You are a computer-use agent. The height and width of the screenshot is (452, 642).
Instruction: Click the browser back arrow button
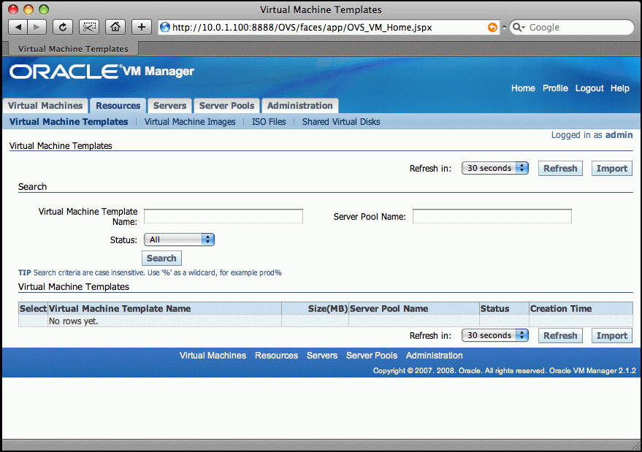pyautogui.click(x=18, y=27)
